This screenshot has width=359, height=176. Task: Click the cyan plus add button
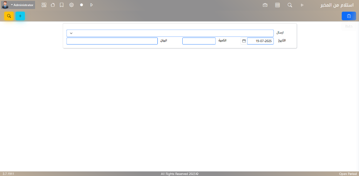click(20, 16)
